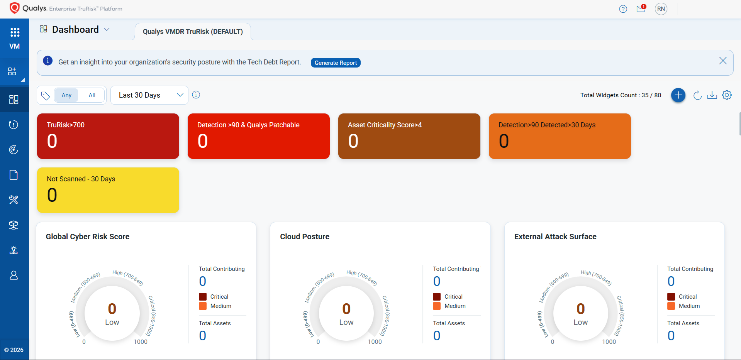Click the info icon in Tech Debt banner

tap(48, 61)
